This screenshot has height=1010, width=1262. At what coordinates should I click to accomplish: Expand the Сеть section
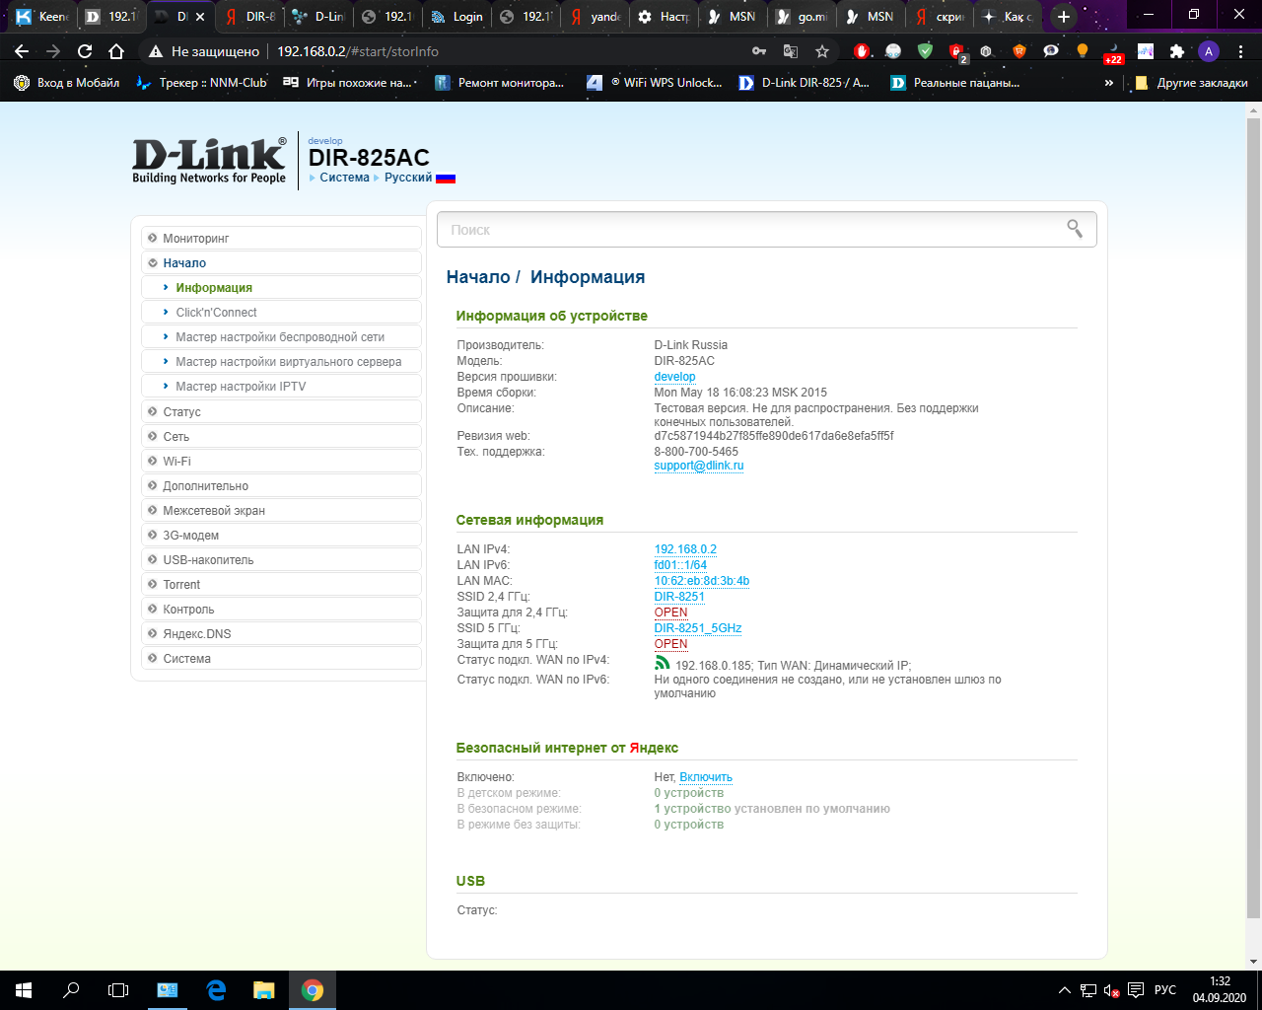281,437
